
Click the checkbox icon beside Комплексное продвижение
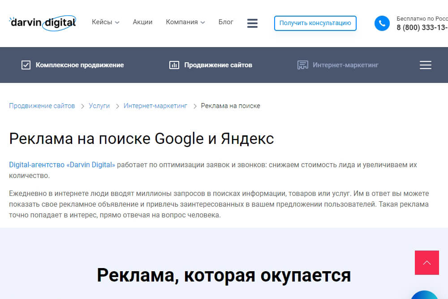pos(26,65)
